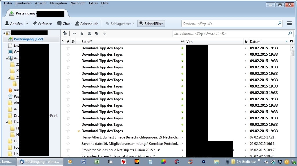Screen dimensions: 297x166
Task: Open the hamburger application menu
Action: point(289,23)
